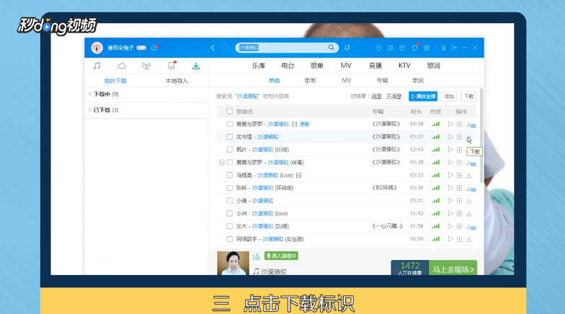Select the 单曲 search results subtab

(x=274, y=81)
